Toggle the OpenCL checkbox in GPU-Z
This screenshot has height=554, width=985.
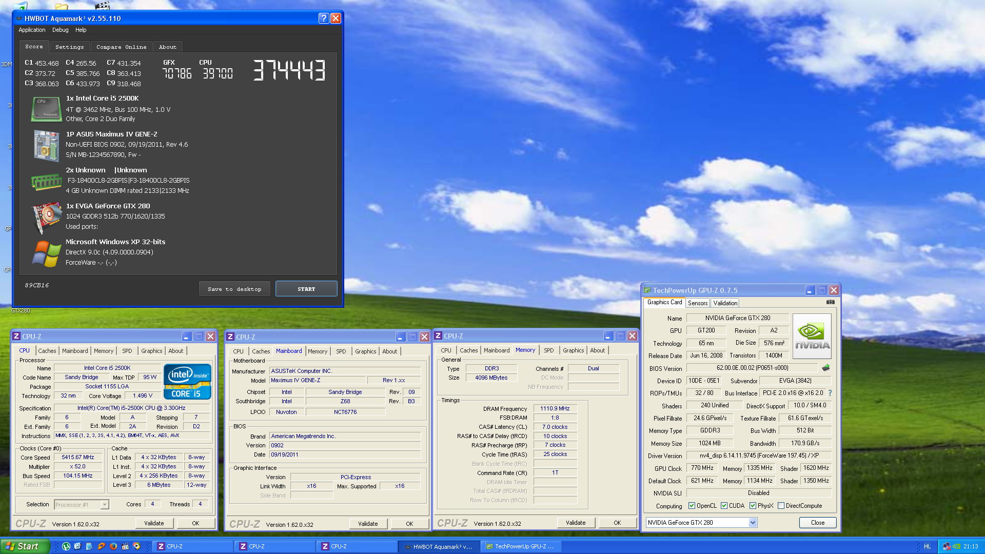pyautogui.click(x=692, y=506)
